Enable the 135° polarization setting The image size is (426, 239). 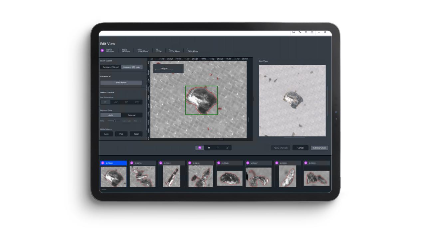pos(137,102)
